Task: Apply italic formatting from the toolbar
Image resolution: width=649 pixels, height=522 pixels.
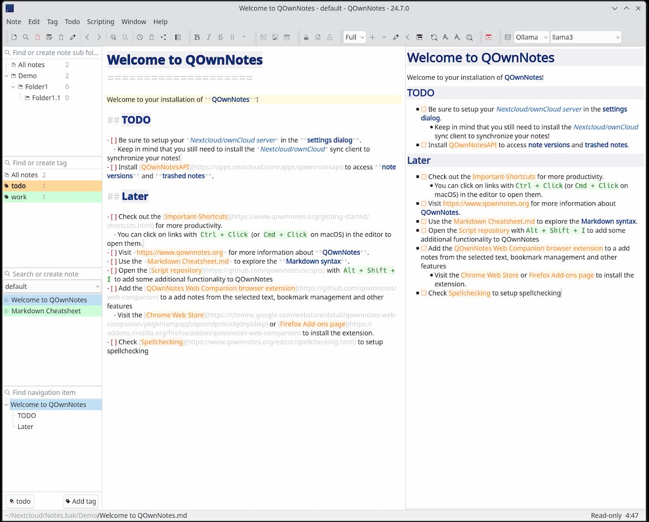Action: (x=209, y=37)
